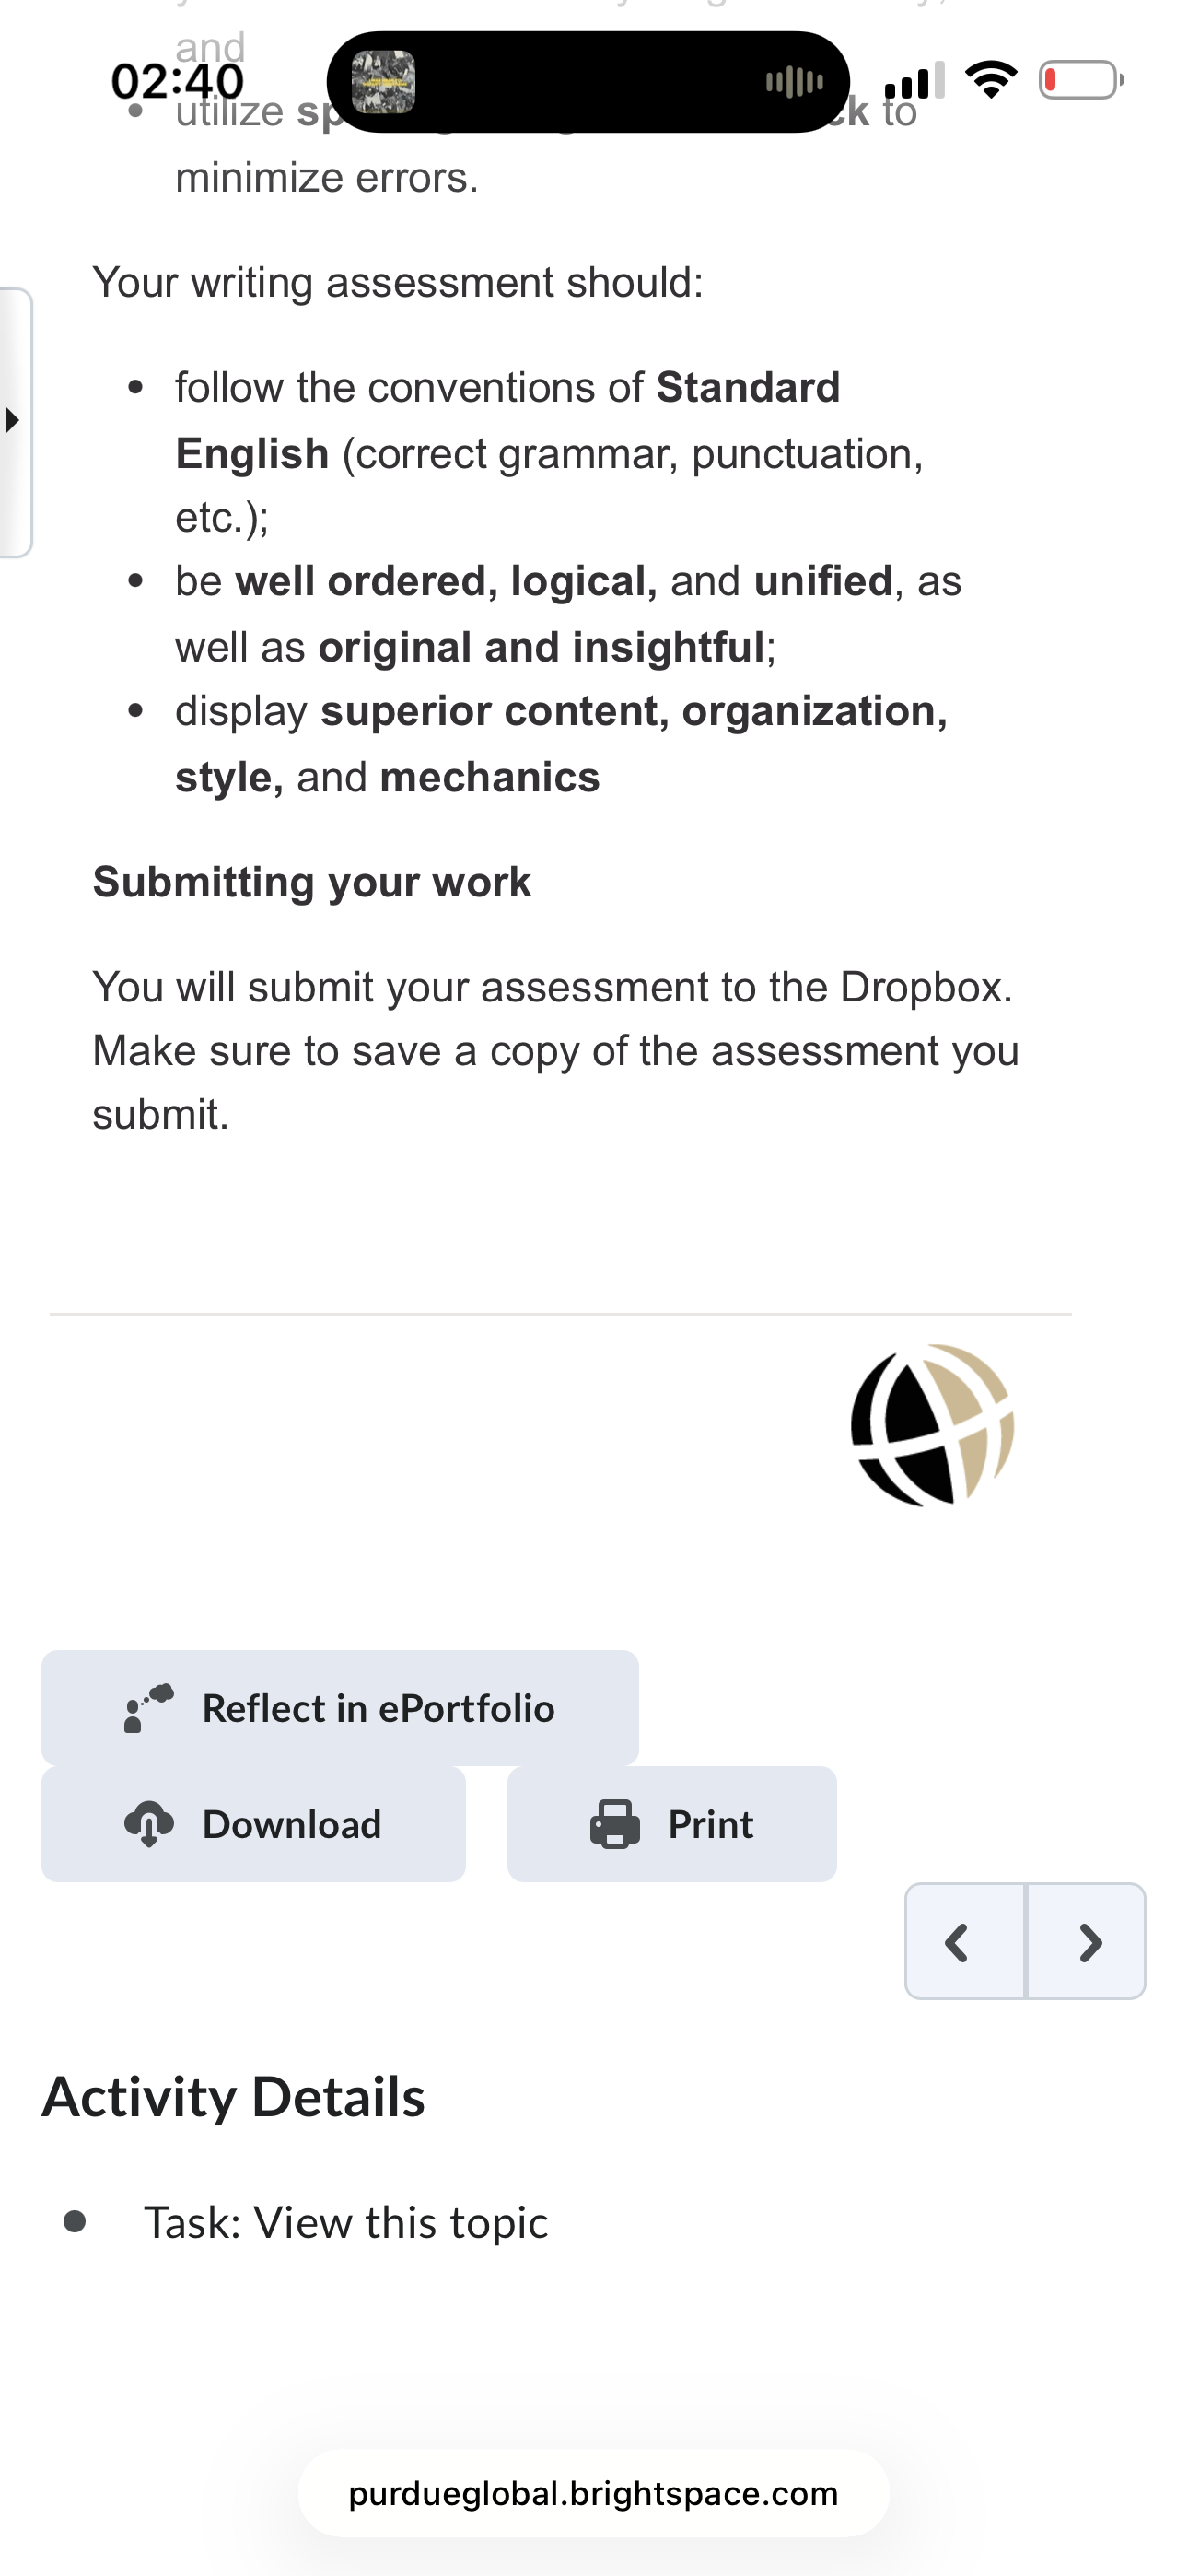The height and width of the screenshot is (2576, 1188).
Task: Tap the Wi-Fi status icon
Action: [991, 80]
